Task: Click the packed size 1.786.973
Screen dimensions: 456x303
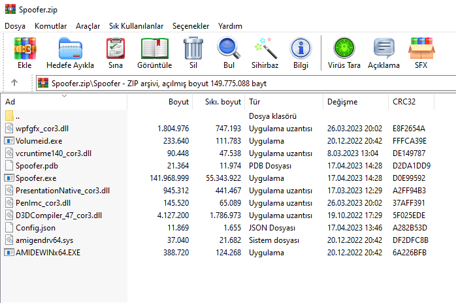Action: coord(225,215)
